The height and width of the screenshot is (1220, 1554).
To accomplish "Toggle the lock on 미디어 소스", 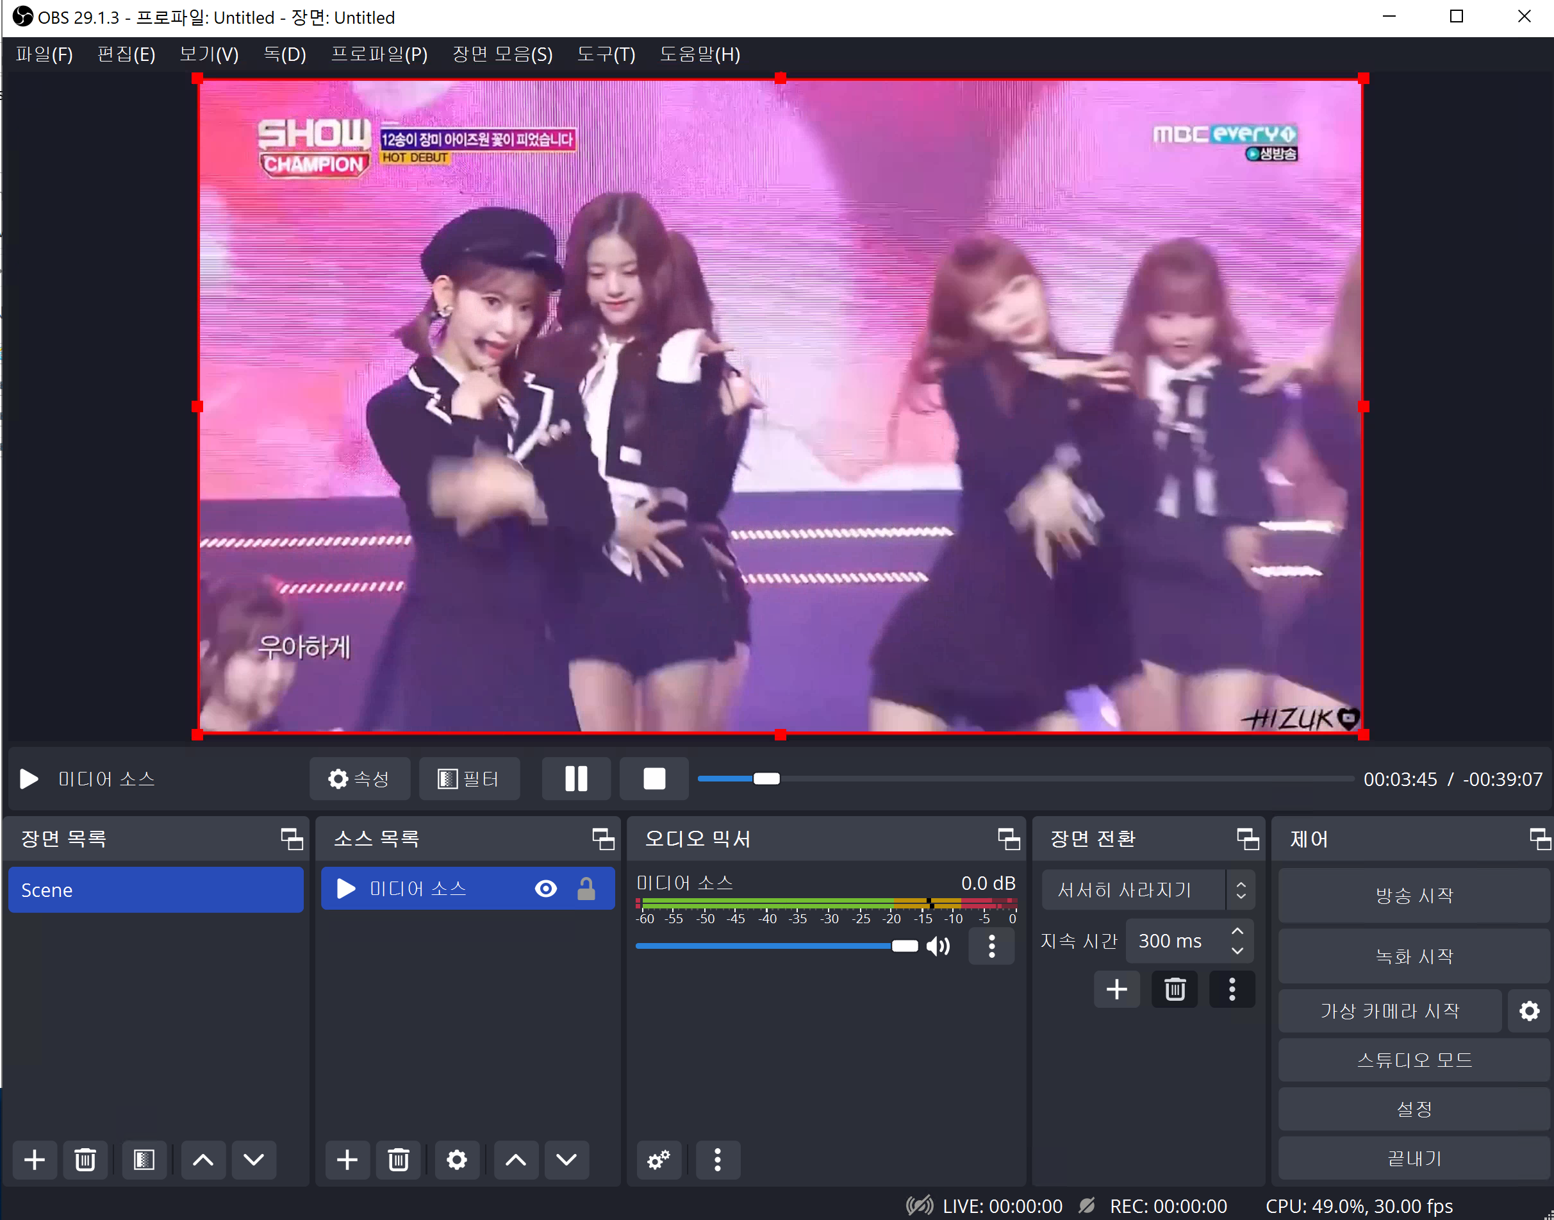I will [586, 889].
